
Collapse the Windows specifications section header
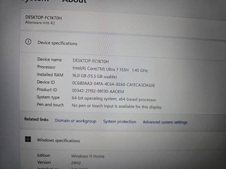123,140
